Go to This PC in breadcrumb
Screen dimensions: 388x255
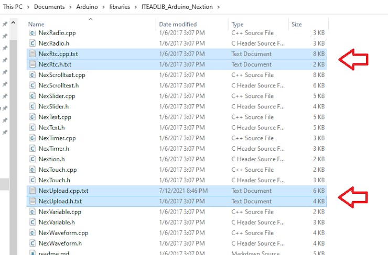pos(13,7)
